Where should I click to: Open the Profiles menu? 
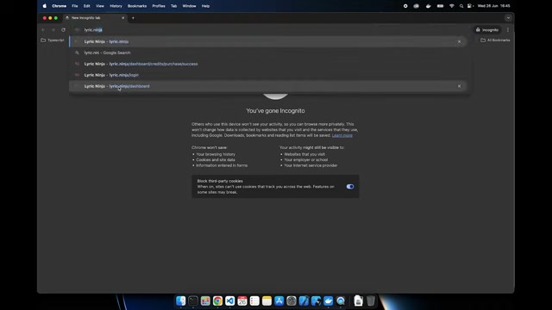point(159,6)
